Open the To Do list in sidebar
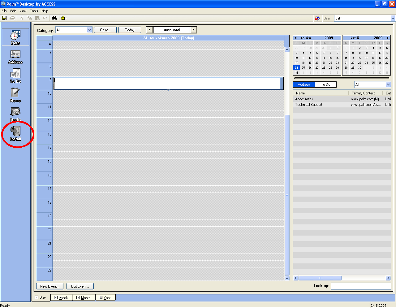This screenshot has width=396, height=308. 15,76
